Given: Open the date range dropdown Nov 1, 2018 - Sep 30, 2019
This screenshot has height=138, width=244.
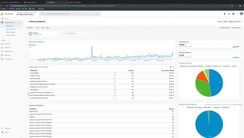Looking at the screenshot, I should [x=229, y=22].
